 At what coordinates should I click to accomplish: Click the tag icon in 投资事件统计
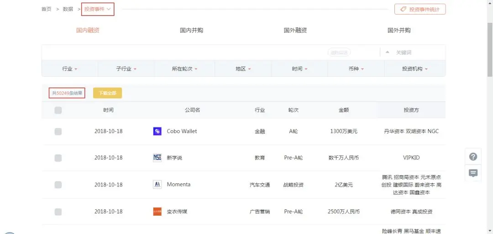click(x=403, y=9)
